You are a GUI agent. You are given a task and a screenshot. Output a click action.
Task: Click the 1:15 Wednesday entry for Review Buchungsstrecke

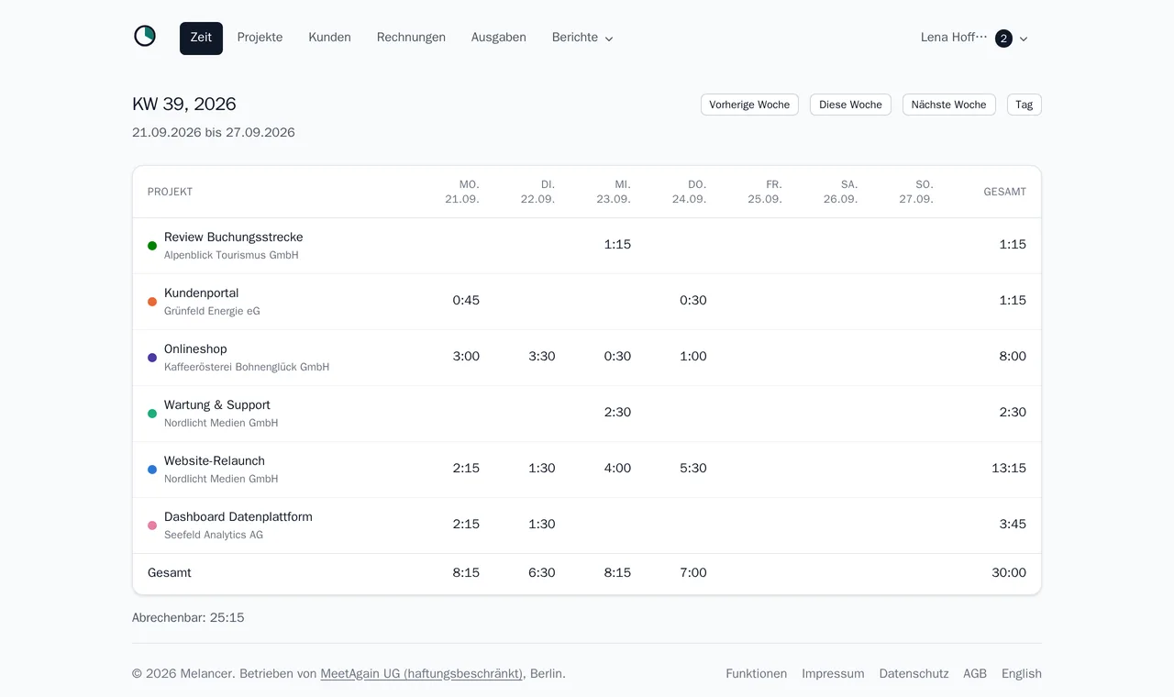pyautogui.click(x=617, y=244)
